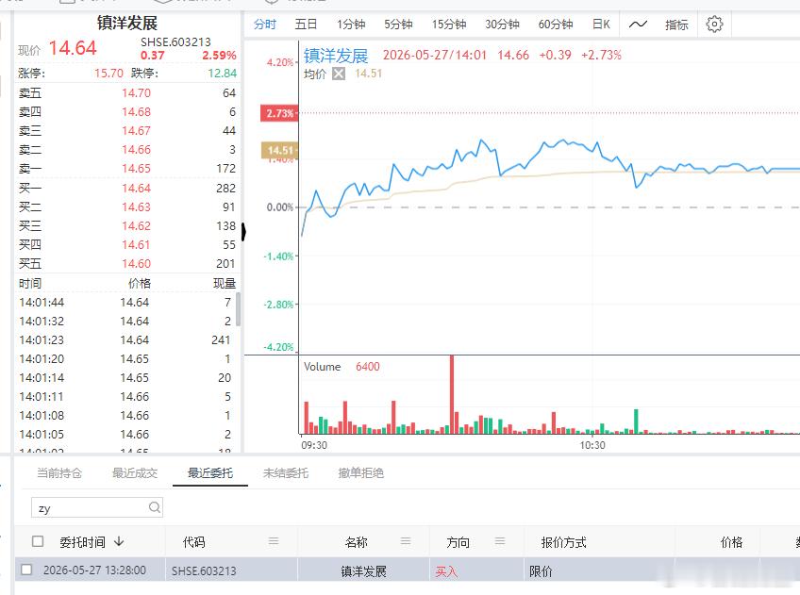Click 卖二 price 14.66
Viewport: 800px width, 595px height.
136,149
